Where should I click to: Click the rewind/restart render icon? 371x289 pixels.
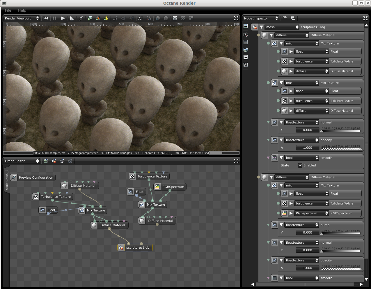pos(46,18)
